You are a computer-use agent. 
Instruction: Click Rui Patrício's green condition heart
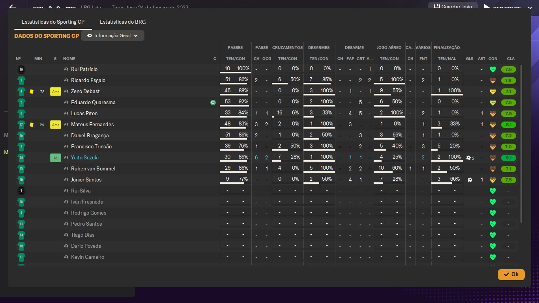coord(492,69)
